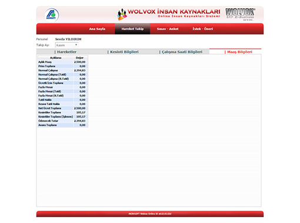Open the Çalışma Saati Bilgileri tab
Image resolution: width=300 pixels, height=223 pixels.
pos(181,52)
